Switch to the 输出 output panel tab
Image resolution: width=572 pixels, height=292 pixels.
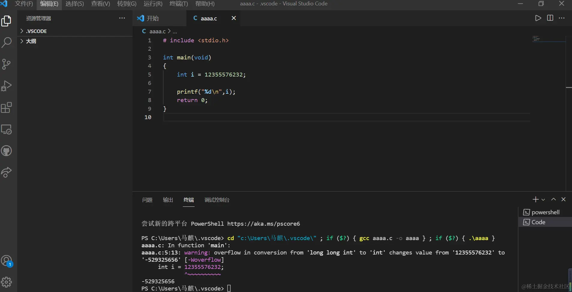click(168, 200)
